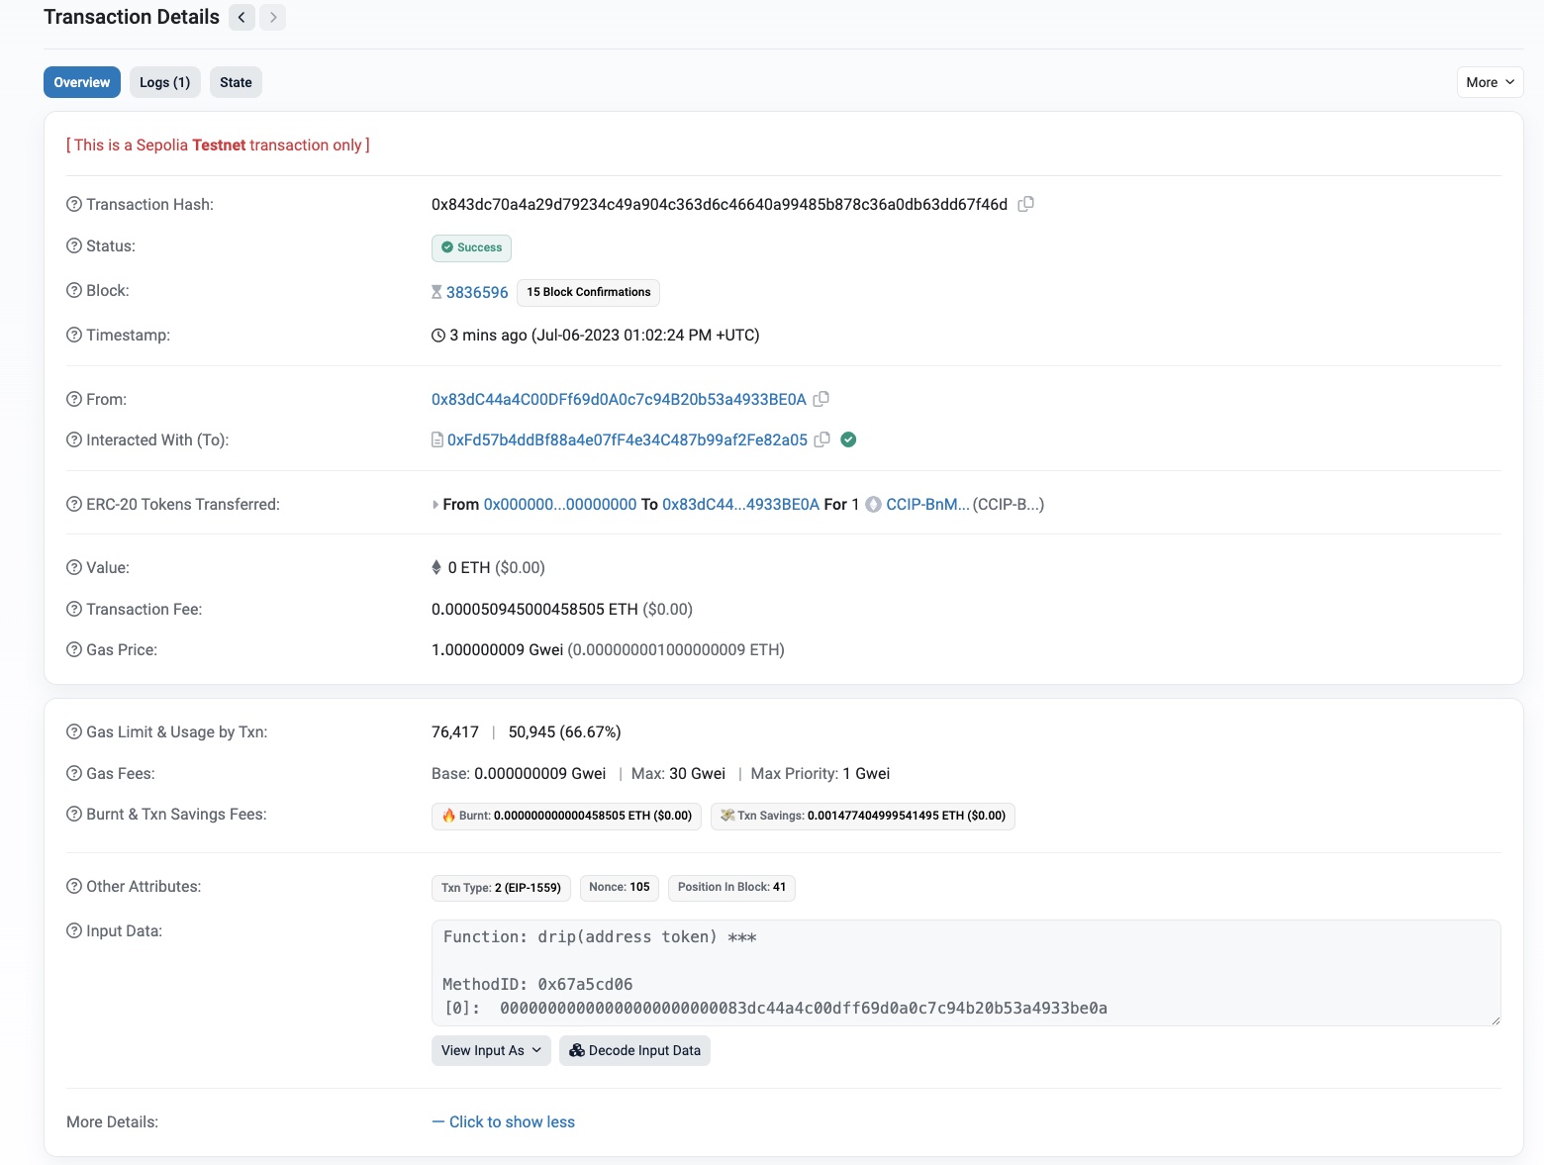The image size is (1544, 1165).
Task: Click the flame icon in the Burnt fees badge
Action: (447, 816)
